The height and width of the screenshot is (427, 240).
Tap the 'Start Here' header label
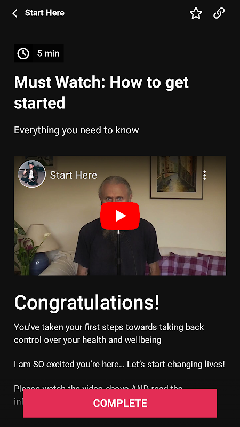(45, 13)
